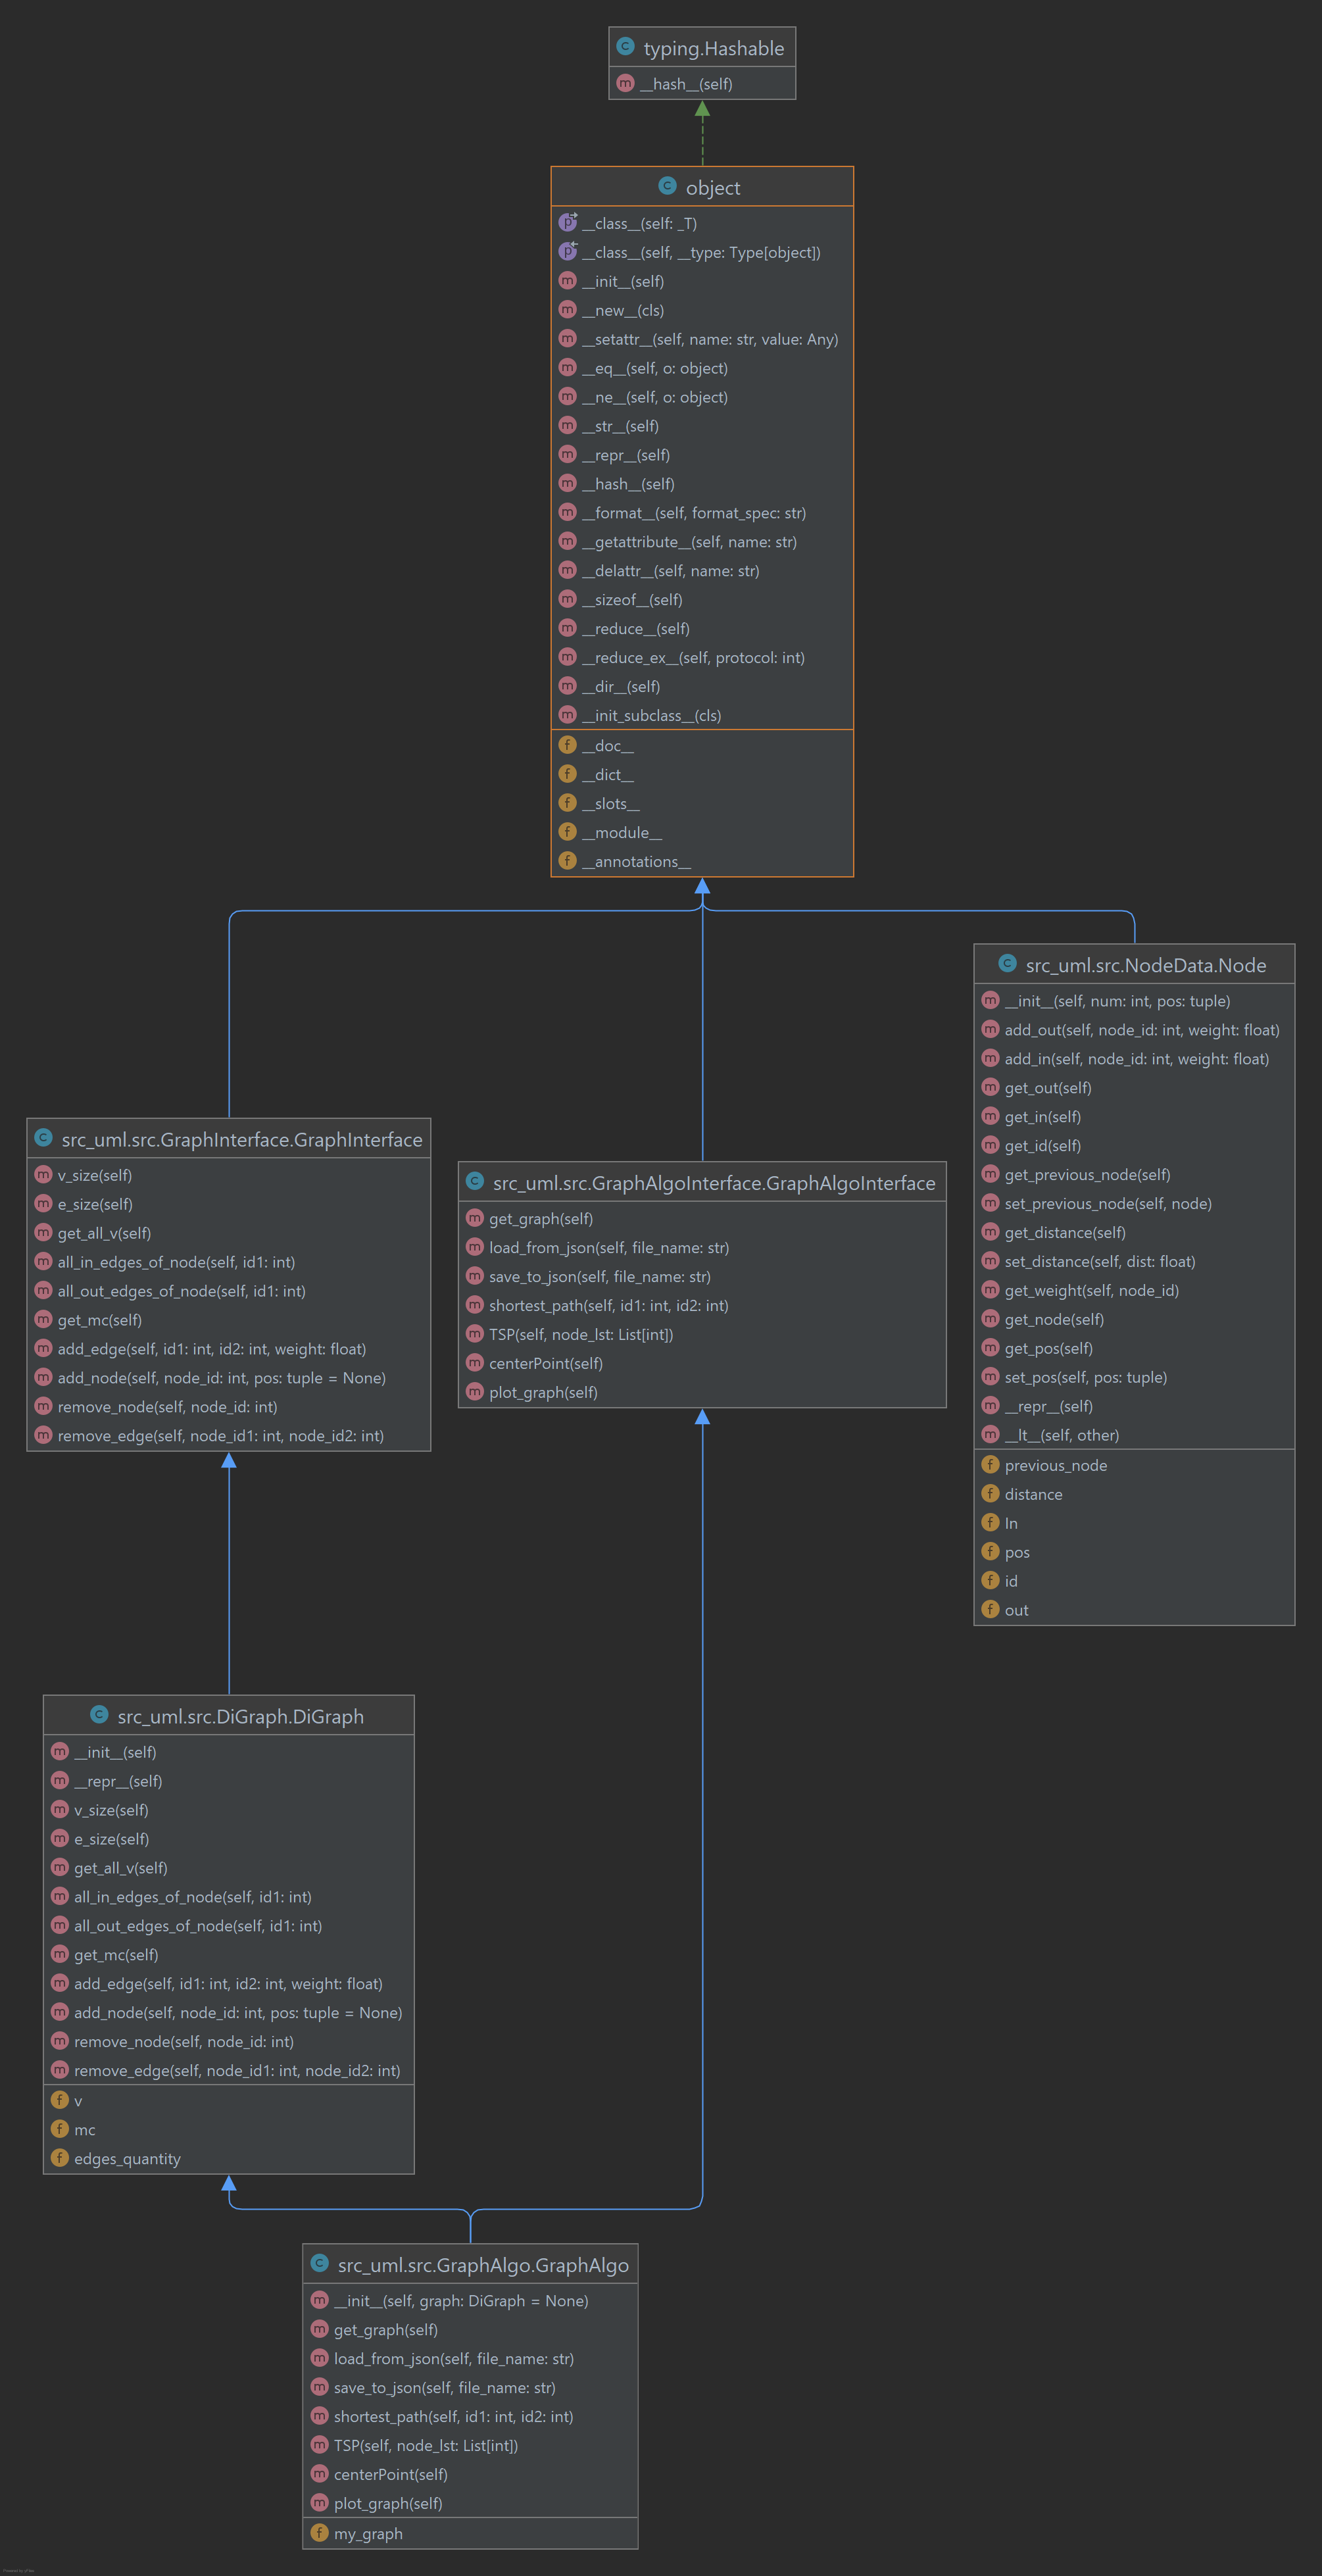The width and height of the screenshot is (1322, 2576).
Task: Select the edges_quantity field icon in DiGraph
Action: pyautogui.click(x=60, y=2158)
